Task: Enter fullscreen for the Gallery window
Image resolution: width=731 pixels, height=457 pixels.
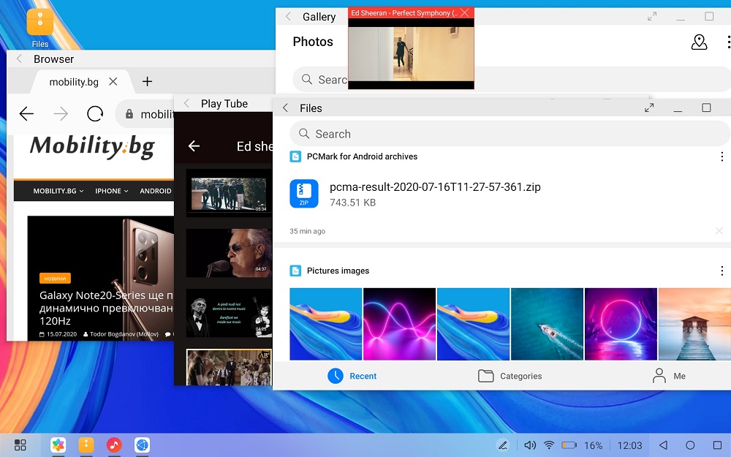Action: [652, 16]
